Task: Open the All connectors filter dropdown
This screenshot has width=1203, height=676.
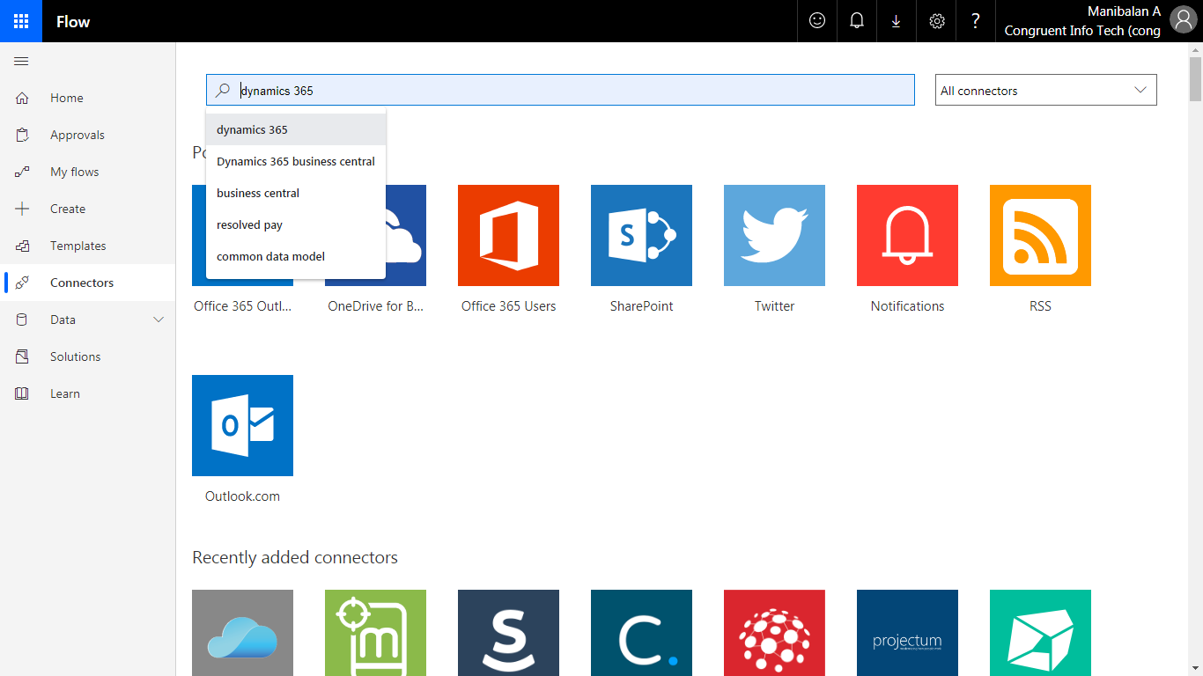Action: click(x=1045, y=90)
